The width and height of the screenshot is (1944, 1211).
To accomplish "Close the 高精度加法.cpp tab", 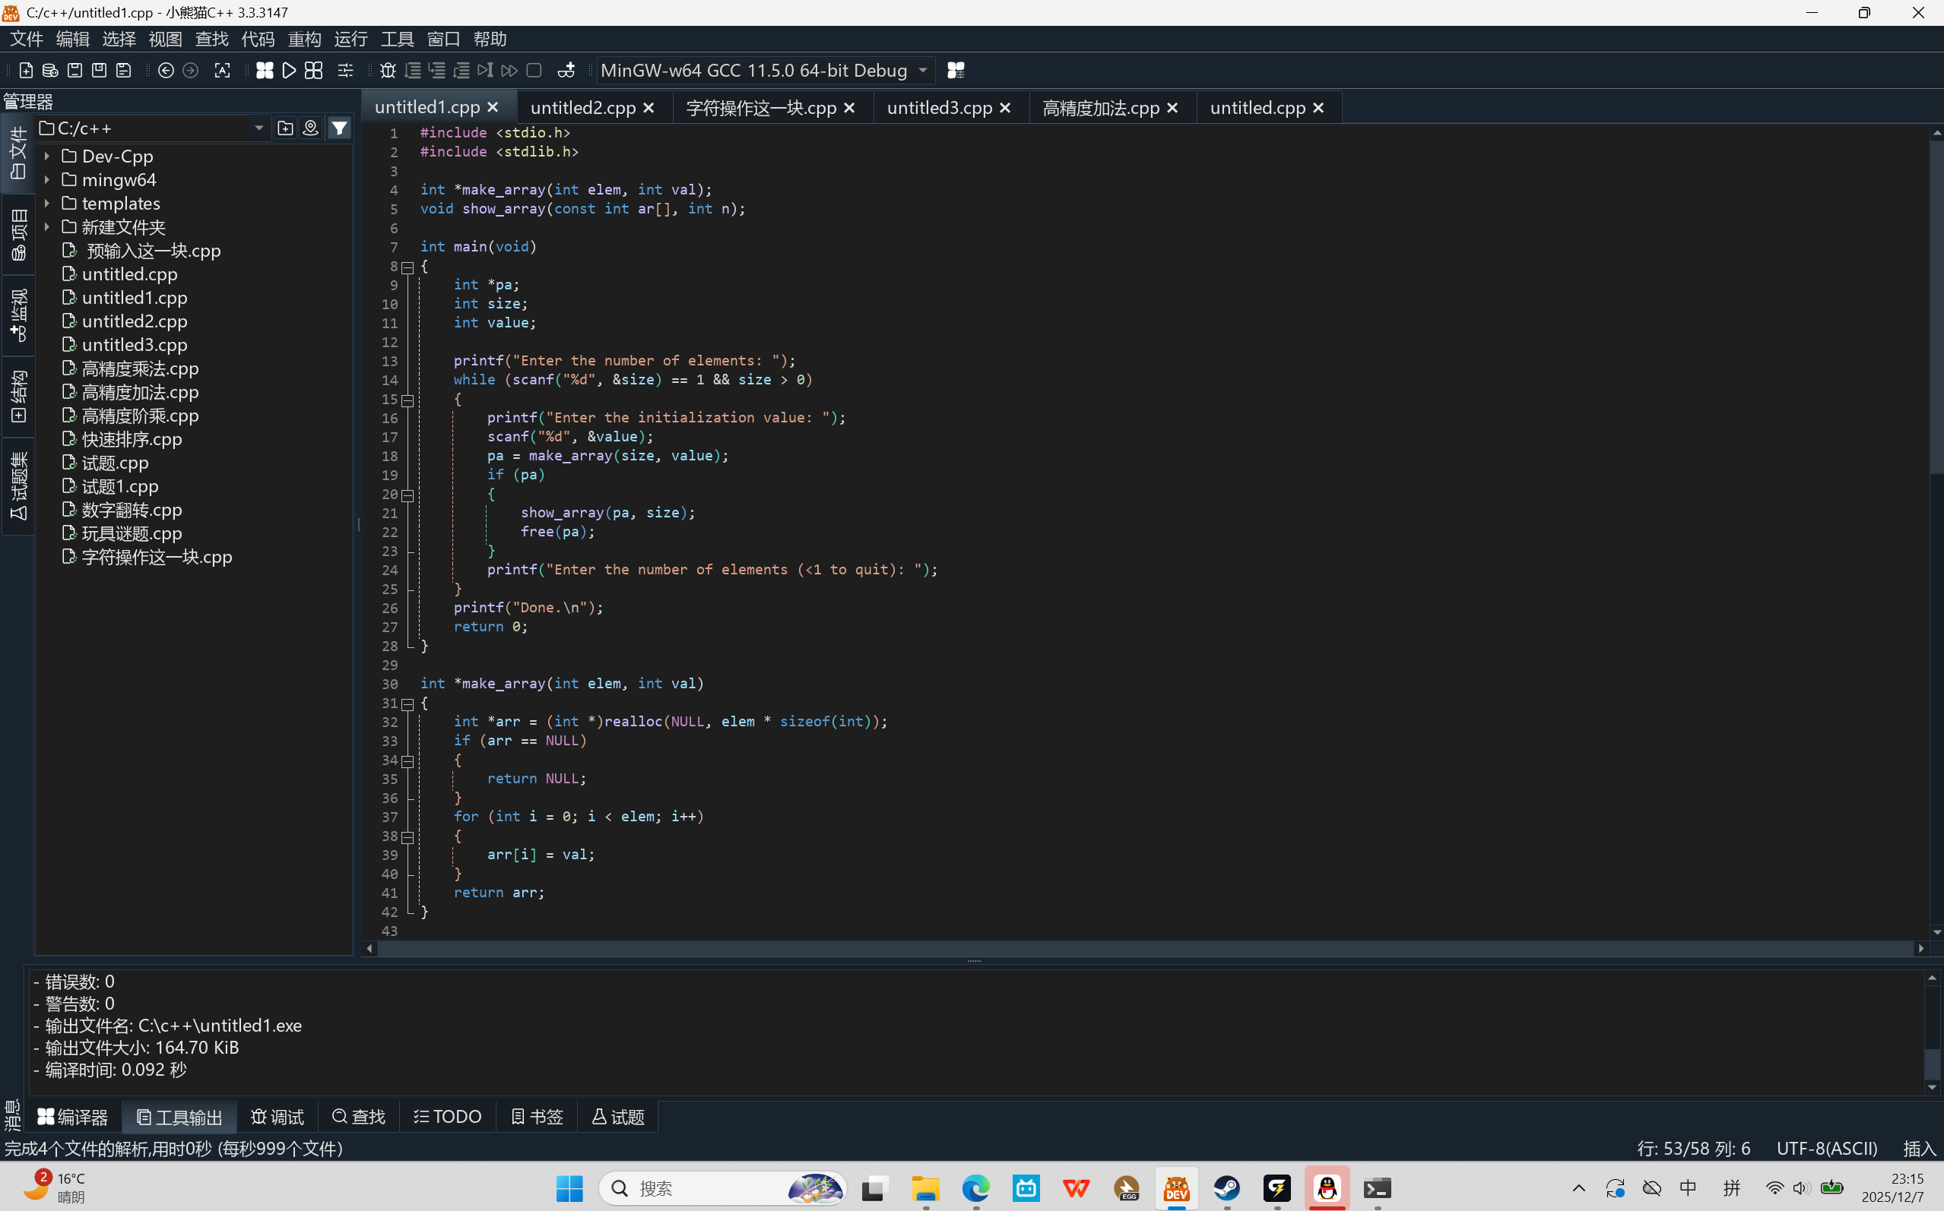I will pyautogui.click(x=1172, y=107).
